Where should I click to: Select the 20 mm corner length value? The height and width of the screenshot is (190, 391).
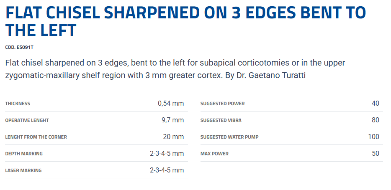click(173, 137)
